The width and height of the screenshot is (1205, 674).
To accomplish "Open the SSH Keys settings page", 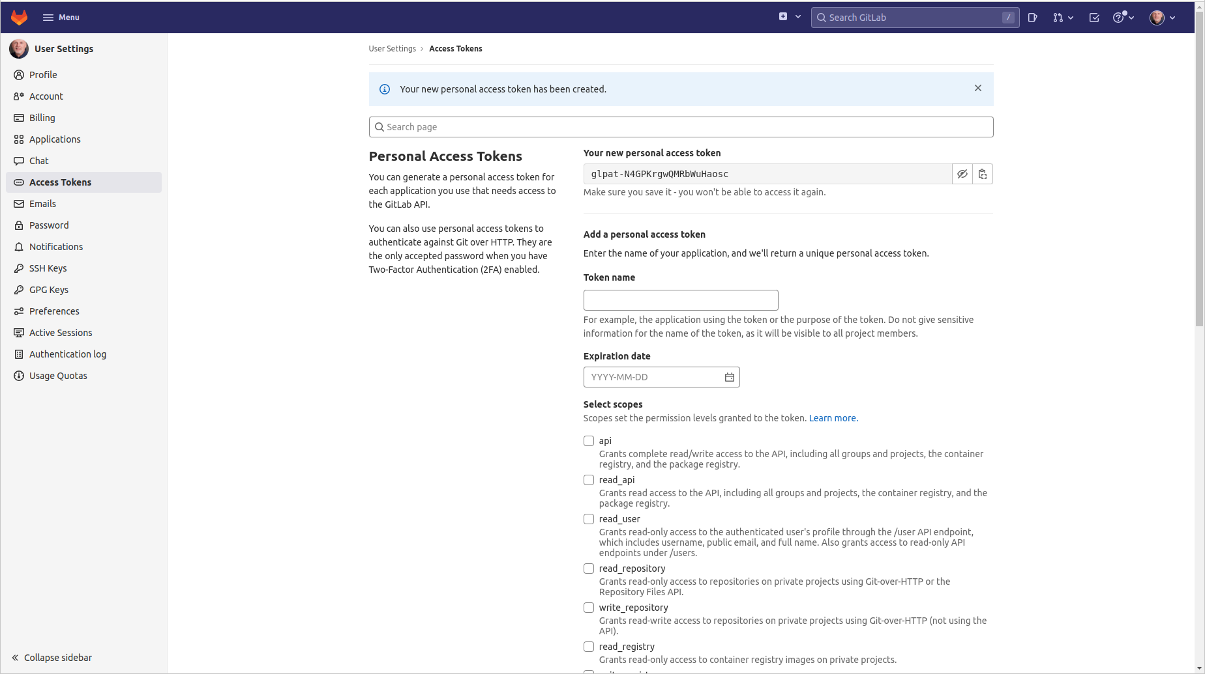I will pyautogui.click(x=48, y=268).
